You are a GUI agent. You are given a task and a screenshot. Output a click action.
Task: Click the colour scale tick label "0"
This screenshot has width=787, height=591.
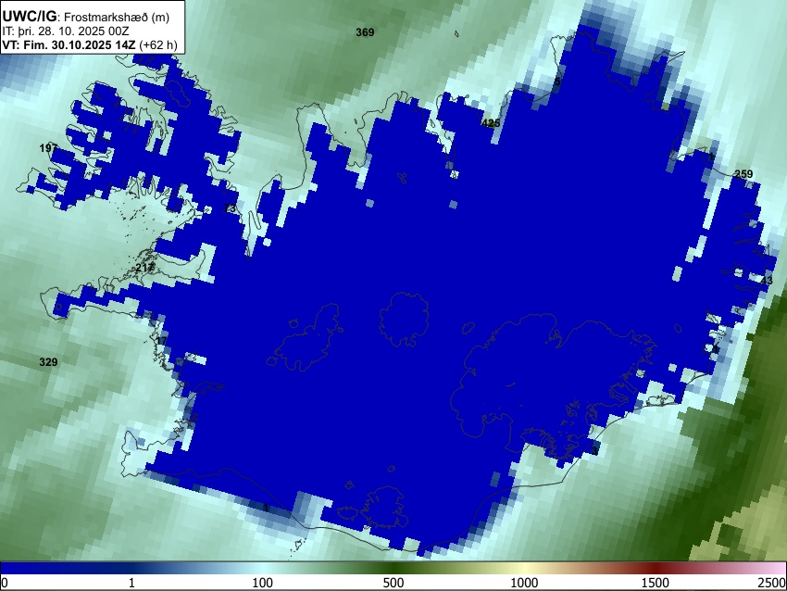5,583
